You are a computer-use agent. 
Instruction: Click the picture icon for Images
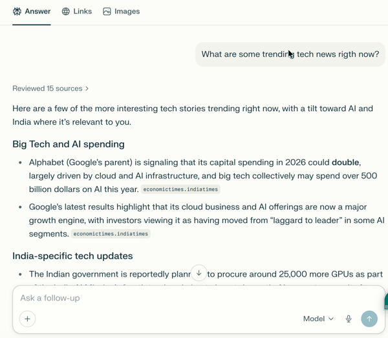click(107, 12)
